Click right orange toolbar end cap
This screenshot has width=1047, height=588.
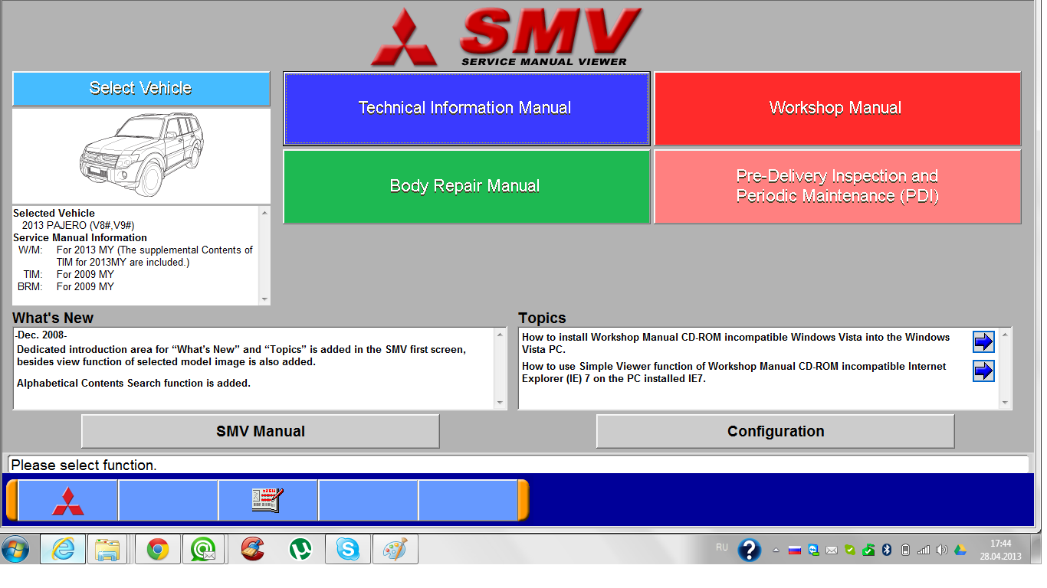point(523,501)
